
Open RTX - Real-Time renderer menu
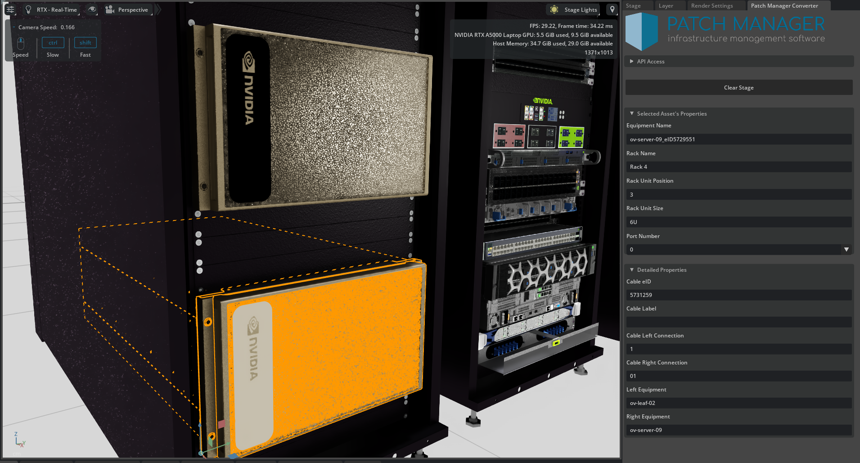click(57, 10)
